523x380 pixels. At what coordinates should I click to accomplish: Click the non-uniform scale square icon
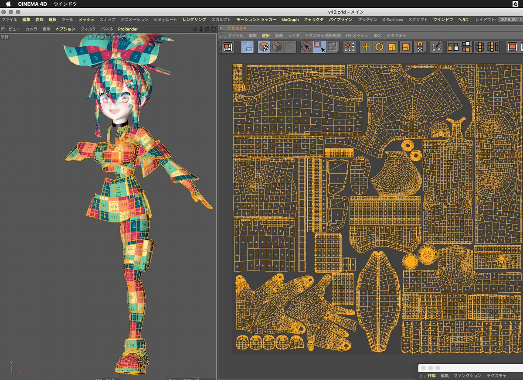(x=406, y=47)
